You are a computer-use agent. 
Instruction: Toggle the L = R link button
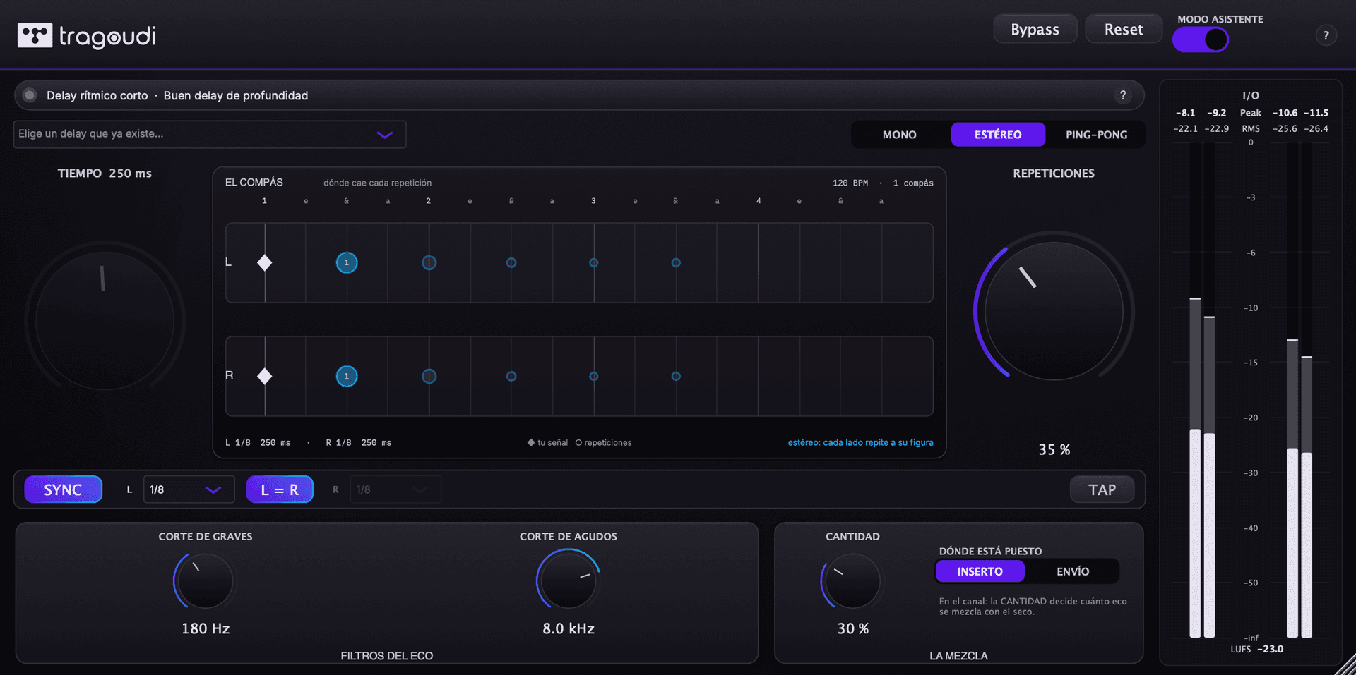tap(280, 489)
